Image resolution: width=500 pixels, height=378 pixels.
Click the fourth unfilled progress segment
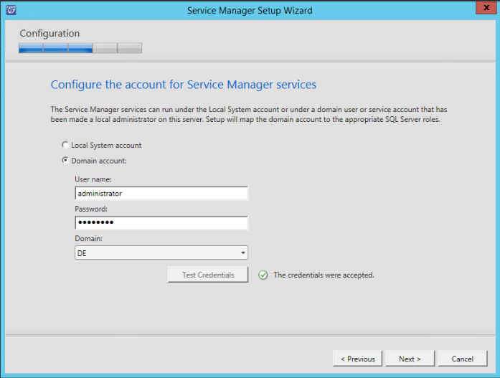[x=105, y=49]
